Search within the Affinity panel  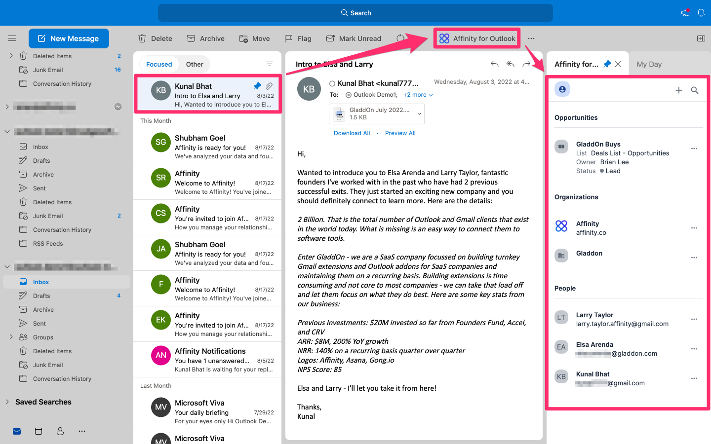695,90
